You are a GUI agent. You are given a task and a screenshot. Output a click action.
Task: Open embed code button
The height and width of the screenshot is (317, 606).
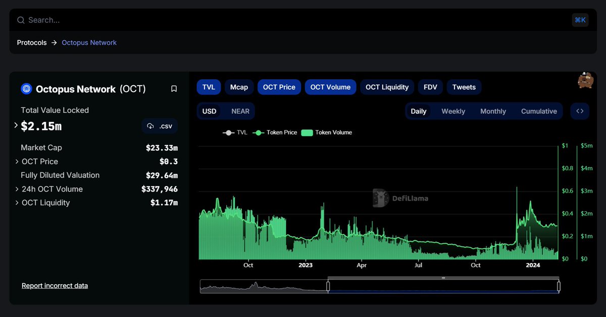580,111
